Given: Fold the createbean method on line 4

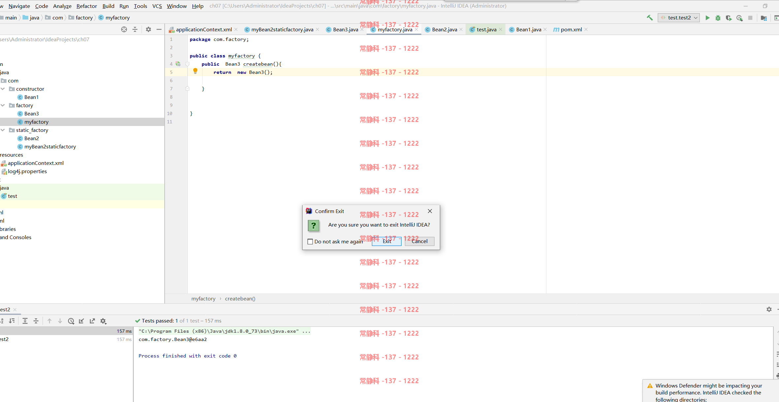Looking at the screenshot, I should click(x=187, y=64).
